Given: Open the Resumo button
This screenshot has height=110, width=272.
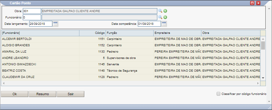Looking at the screenshot, I should pos(43,94).
